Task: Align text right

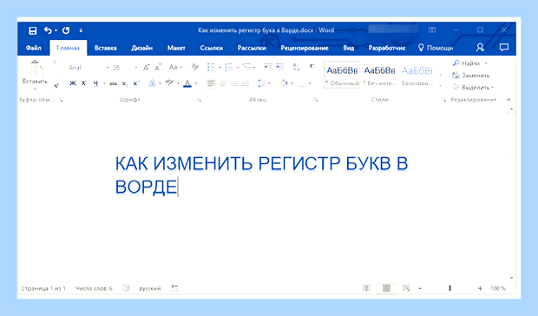Action: 234,83
